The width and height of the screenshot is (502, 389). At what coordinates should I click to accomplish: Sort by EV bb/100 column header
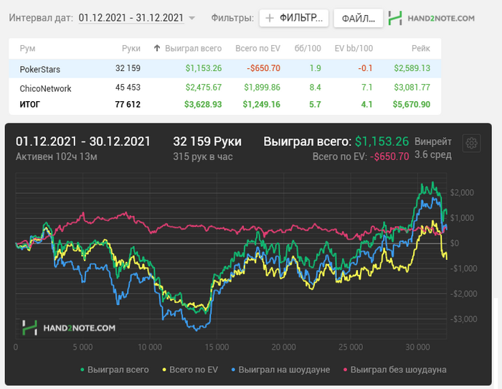pyautogui.click(x=354, y=48)
